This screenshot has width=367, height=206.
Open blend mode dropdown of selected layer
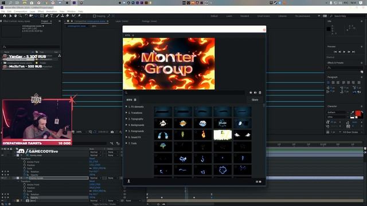[x=95, y=178]
